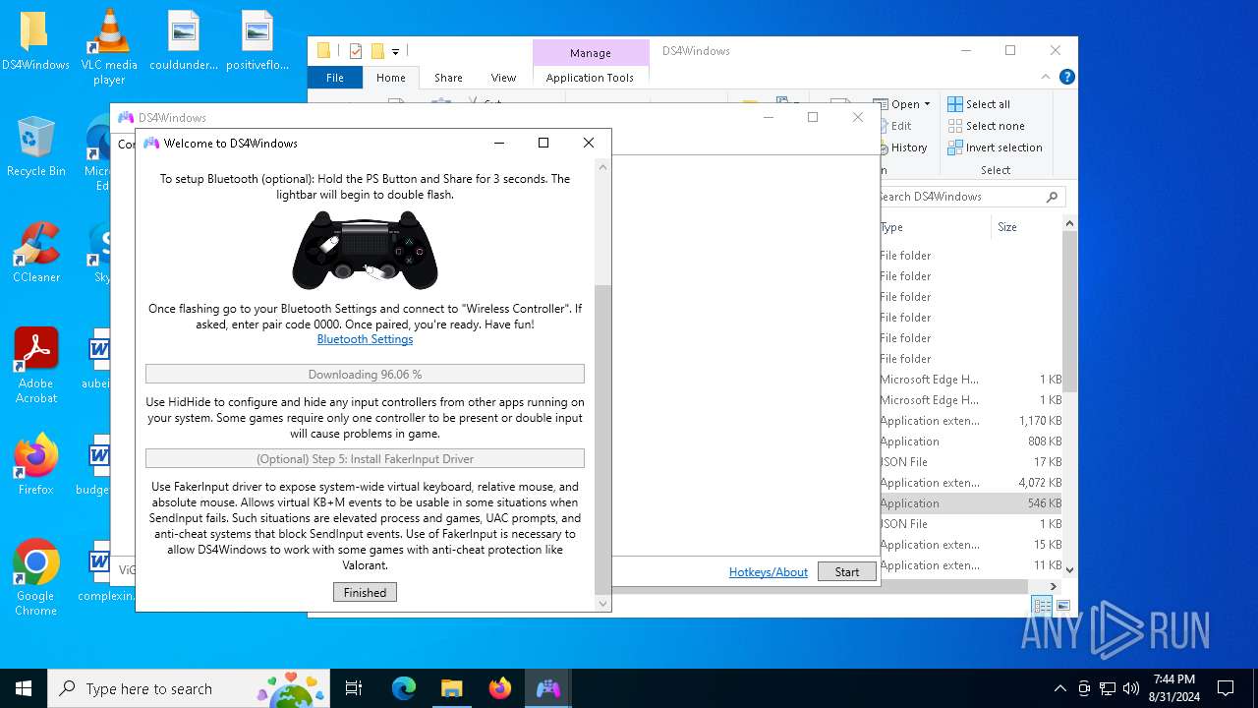This screenshot has width=1258, height=708.
Task: Click the Windows Start button
Action: click(x=24, y=688)
